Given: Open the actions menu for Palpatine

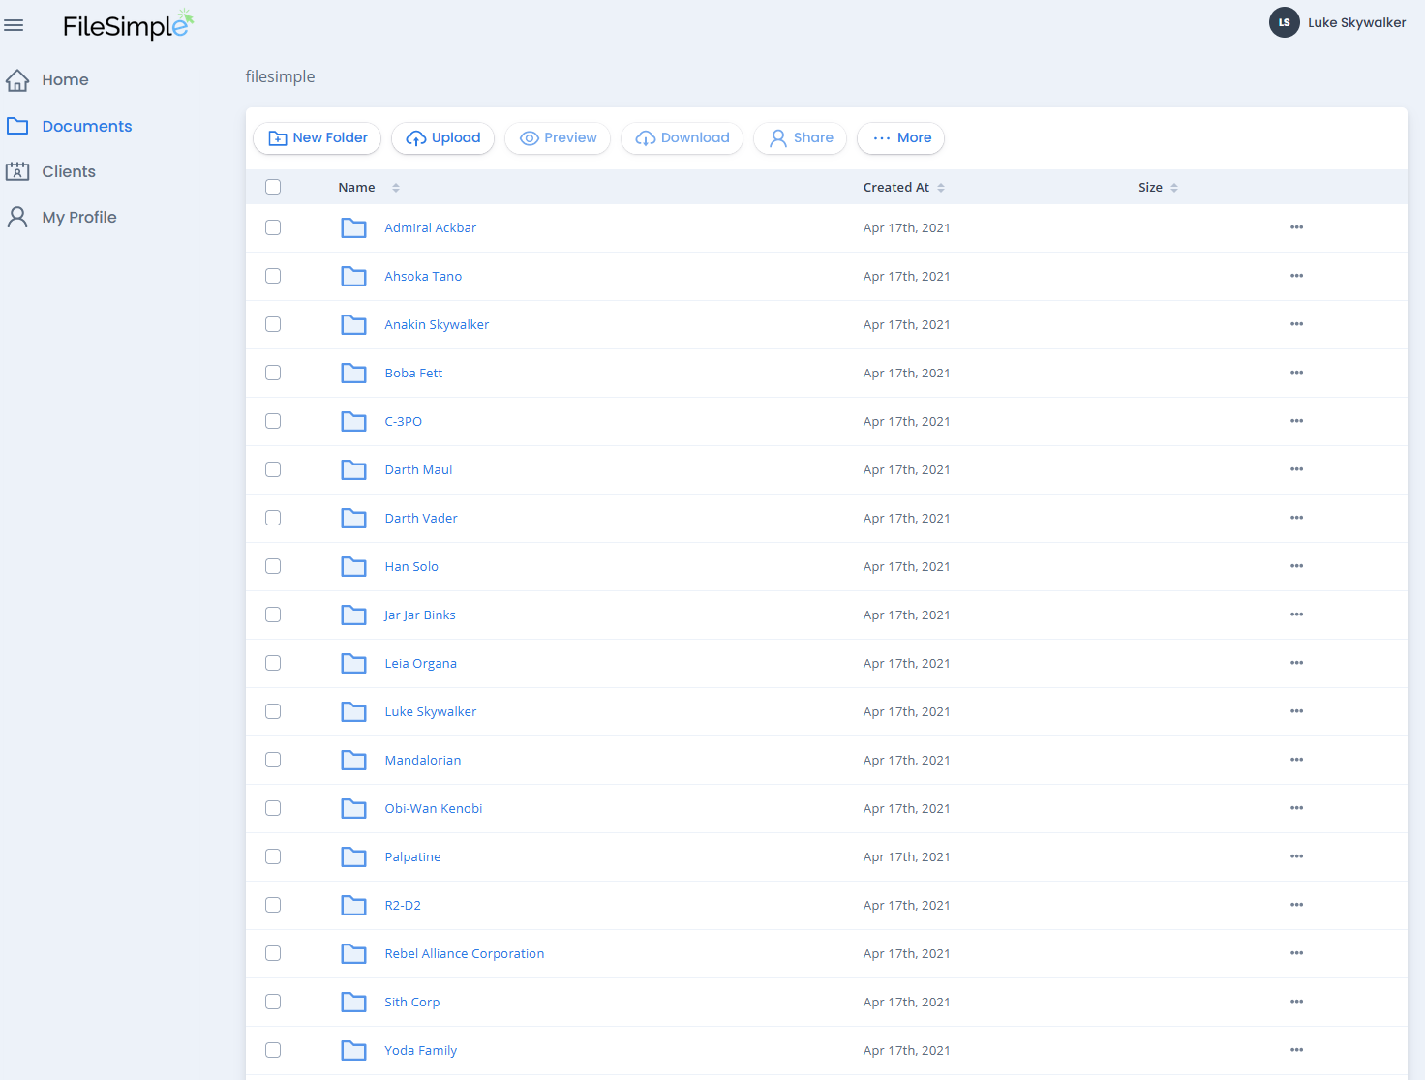Looking at the screenshot, I should 1296,856.
